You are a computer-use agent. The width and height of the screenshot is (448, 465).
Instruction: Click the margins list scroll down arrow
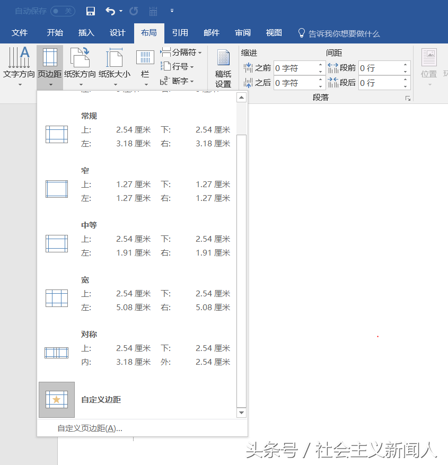pos(242,413)
